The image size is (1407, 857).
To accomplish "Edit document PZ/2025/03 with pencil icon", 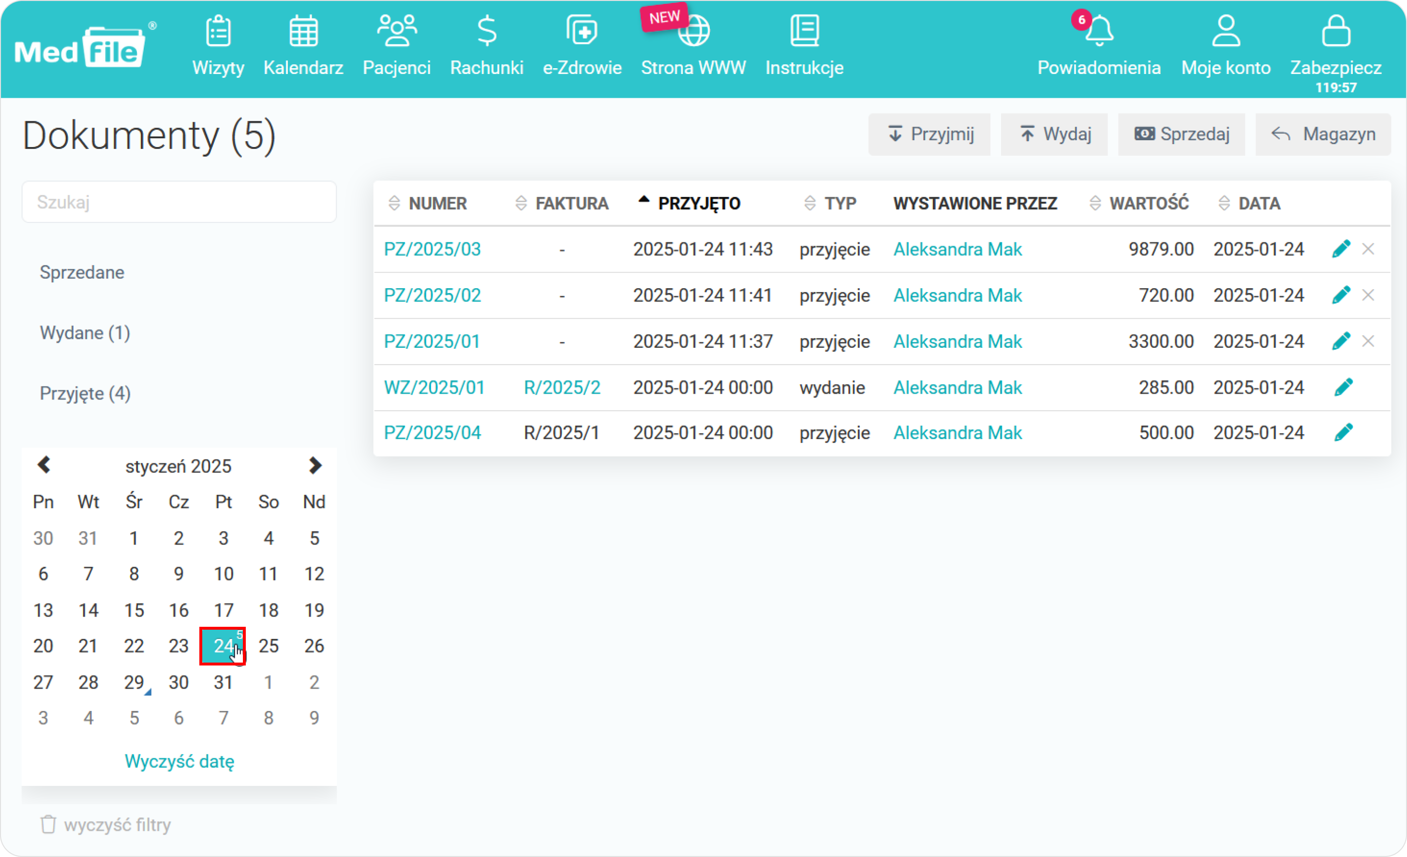I will pos(1341,249).
